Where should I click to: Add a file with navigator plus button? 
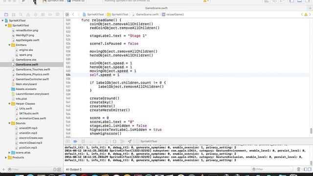click(3, 170)
